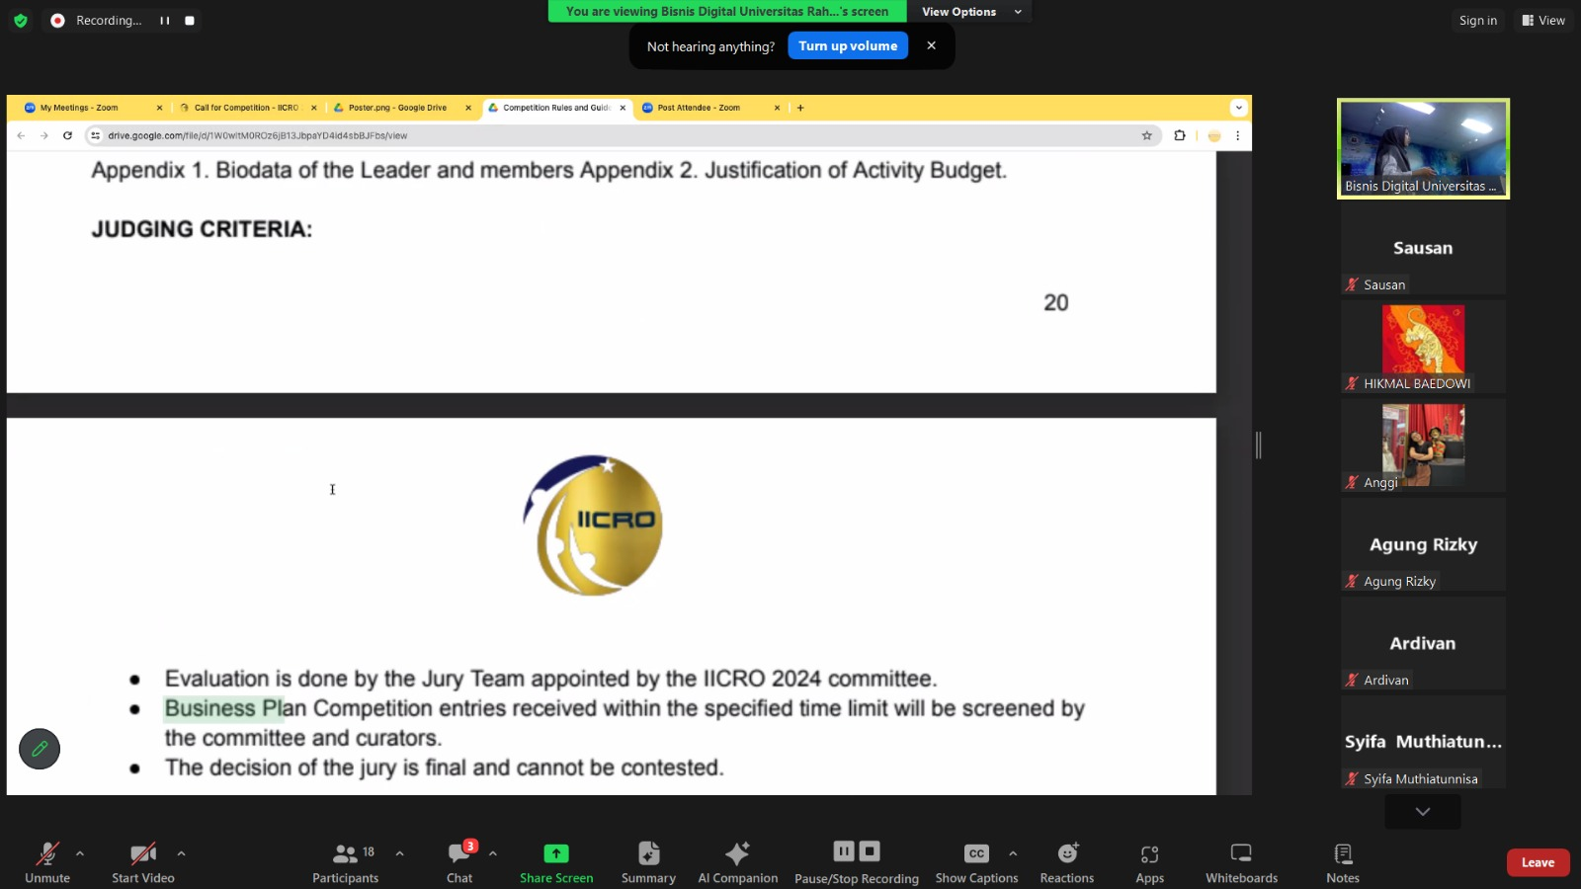Open the browser profile avatar

pyautogui.click(x=1214, y=135)
